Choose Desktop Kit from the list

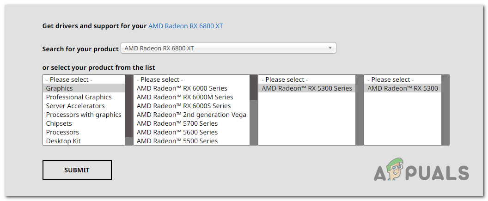[63, 141]
